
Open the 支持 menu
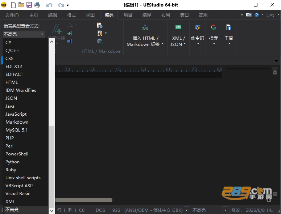tap(270, 15)
